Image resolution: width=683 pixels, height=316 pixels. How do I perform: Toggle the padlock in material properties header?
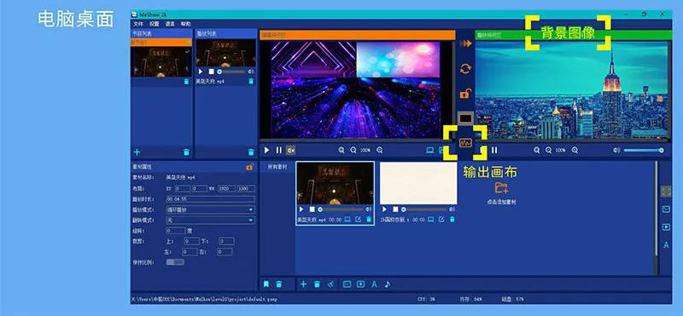click(249, 166)
